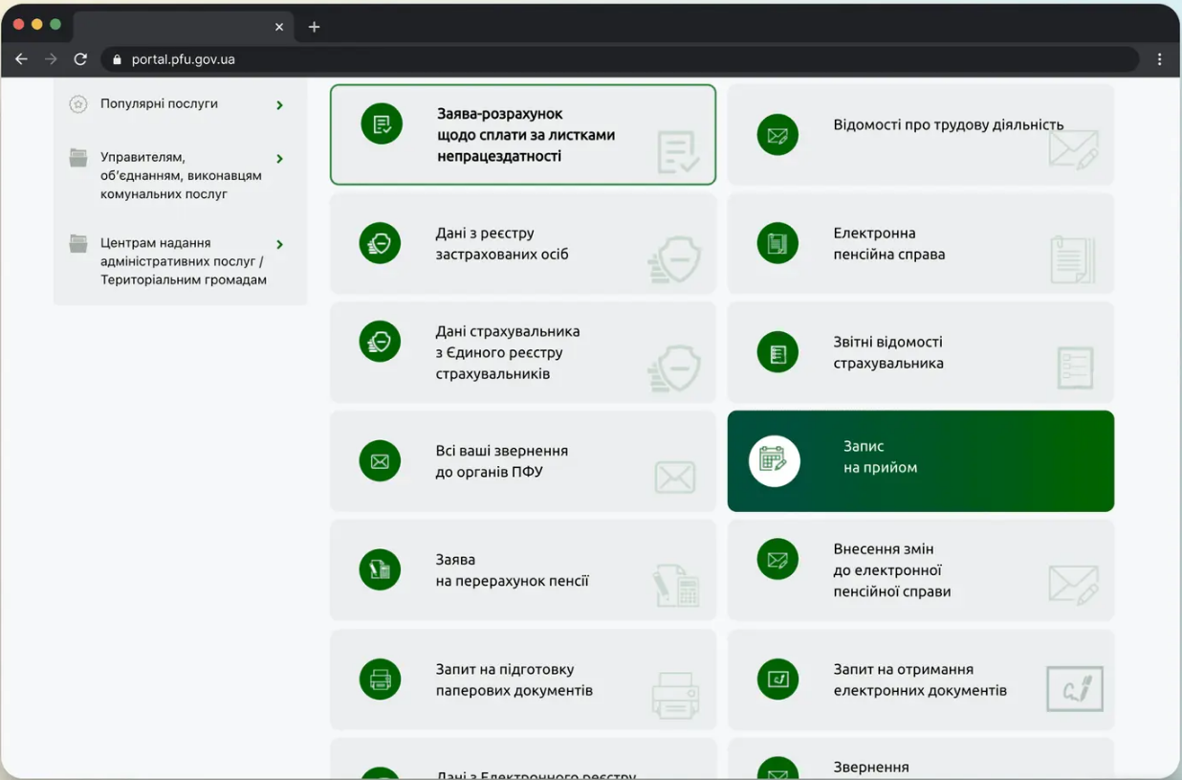Open Внесення змін до електронної пенсійної справи
The image size is (1182, 780).
pos(920,570)
